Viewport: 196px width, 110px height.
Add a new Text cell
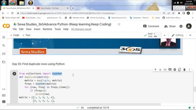pos(26,35)
